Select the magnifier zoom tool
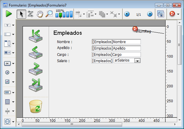This screenshot has width=184, height=129. point(49,14)
